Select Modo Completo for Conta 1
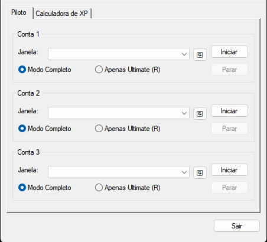Image resolution: width=267 pixels, height=242 pixels. pyautogui.click(x=44, y=70)
